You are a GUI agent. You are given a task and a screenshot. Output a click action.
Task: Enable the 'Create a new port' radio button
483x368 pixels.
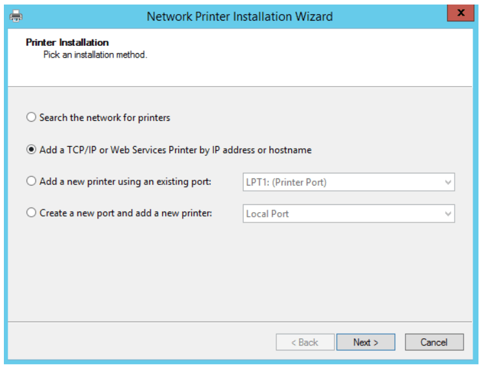click(x=32, y=213)
